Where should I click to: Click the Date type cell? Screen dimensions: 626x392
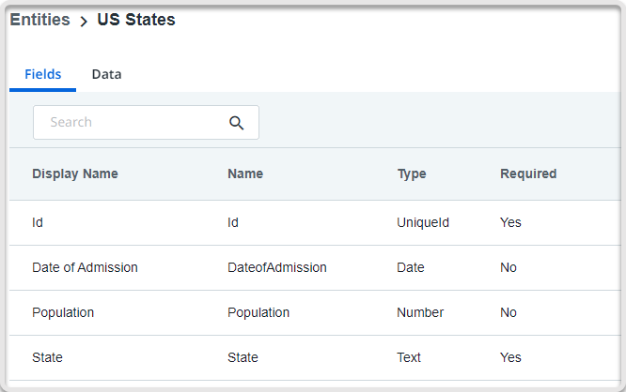point(411,267)
